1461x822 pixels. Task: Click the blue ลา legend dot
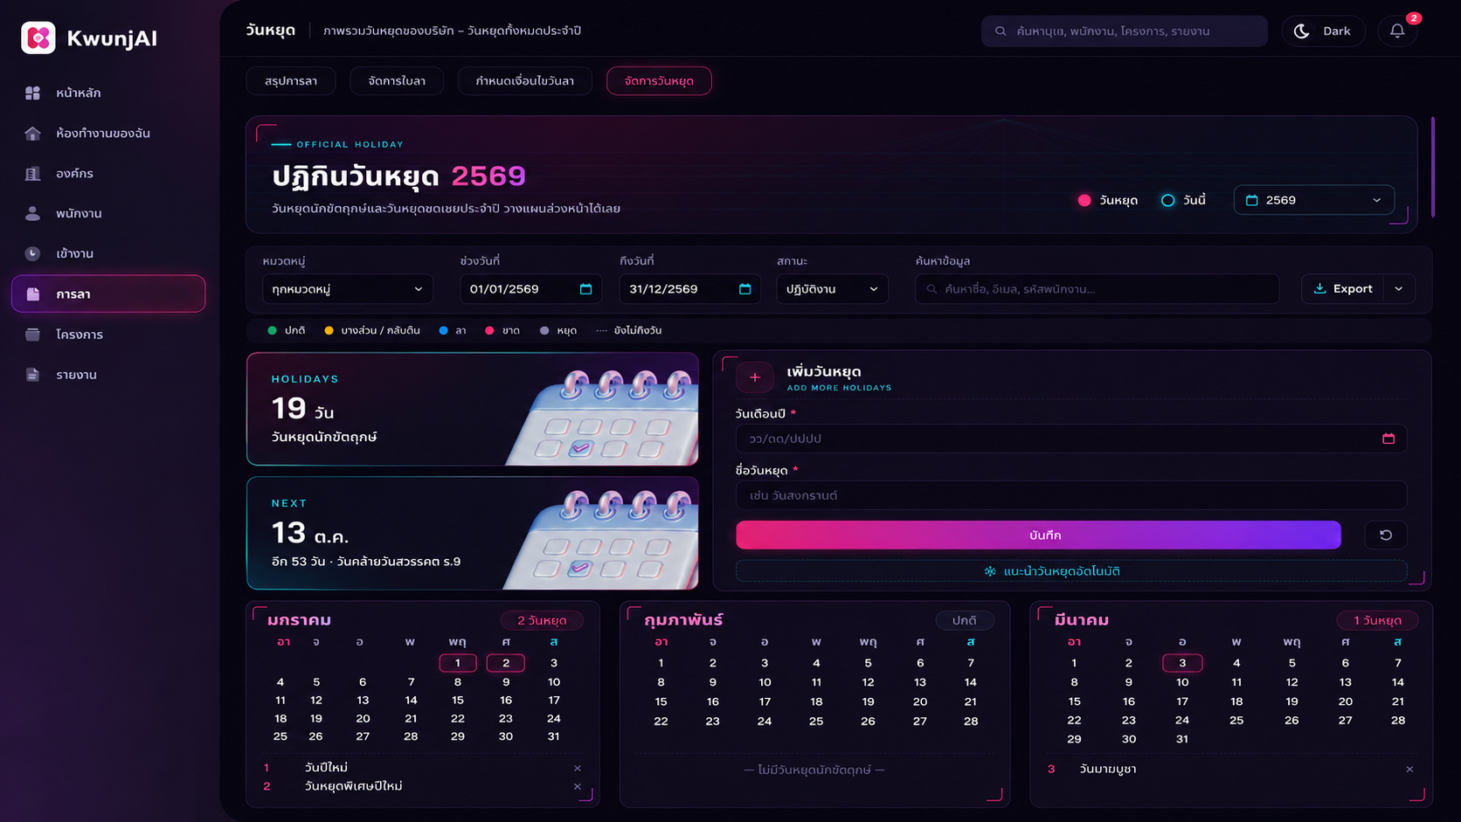[x=443, y=330]
